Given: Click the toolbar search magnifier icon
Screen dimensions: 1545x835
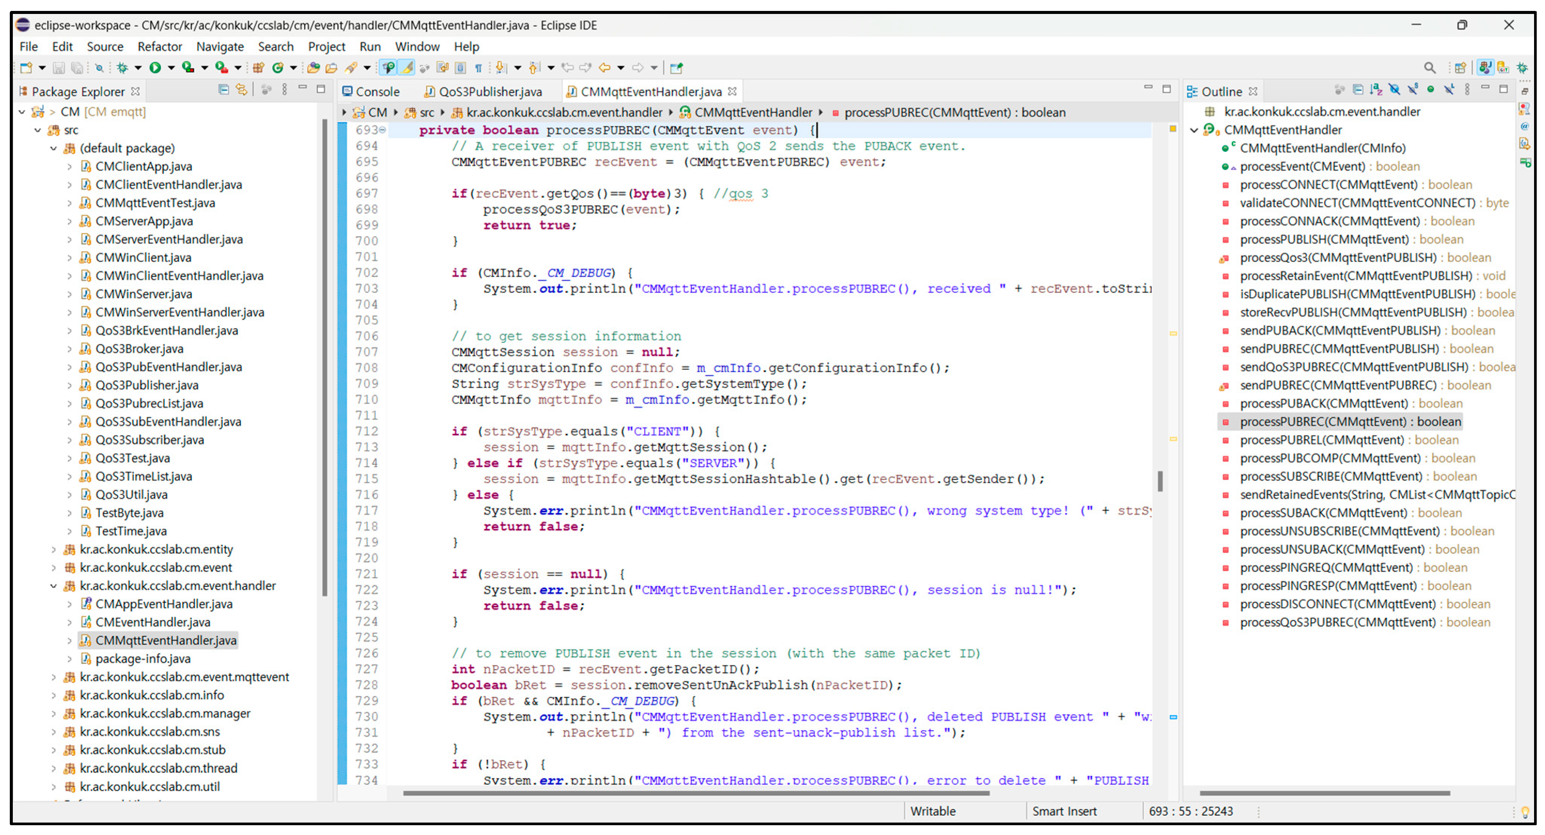Looking at the screenshot, I should point(1430,68).
